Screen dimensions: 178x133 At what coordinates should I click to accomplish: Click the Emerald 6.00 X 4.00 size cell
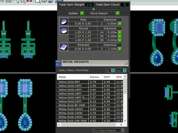tap(83, 49)
